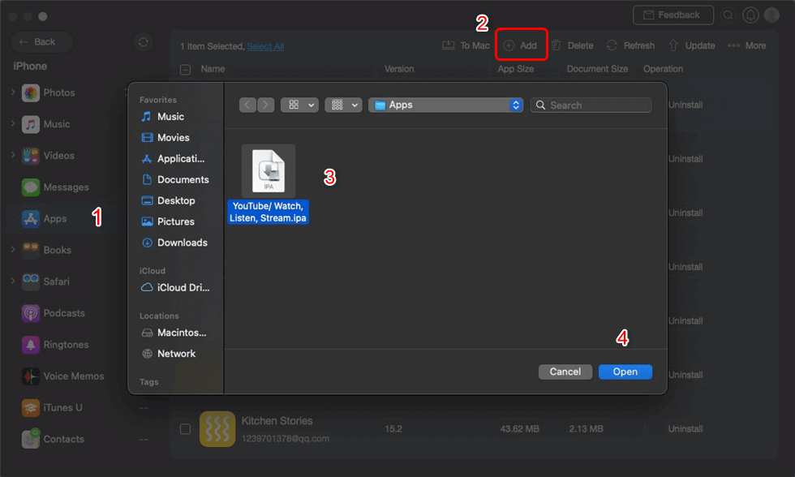Viewport: 795px width, 477px height.
Task: Open the icon view mode dropdown
Action: [299, 105]
